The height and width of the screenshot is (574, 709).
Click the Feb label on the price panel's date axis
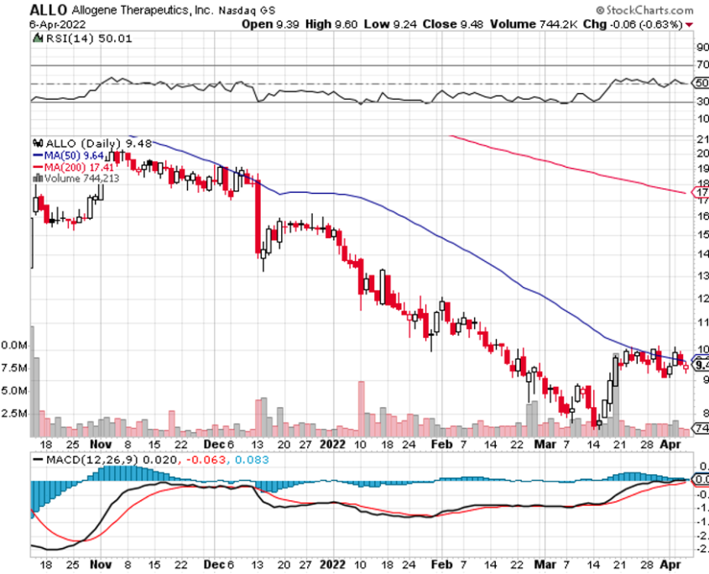pos(441,444)
